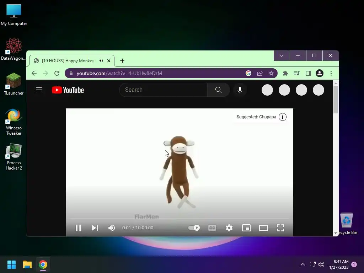The width and height of the screenshot is (364, 273).
Task: Go to the YouTube home logo
Action: (x=68, y=90)
